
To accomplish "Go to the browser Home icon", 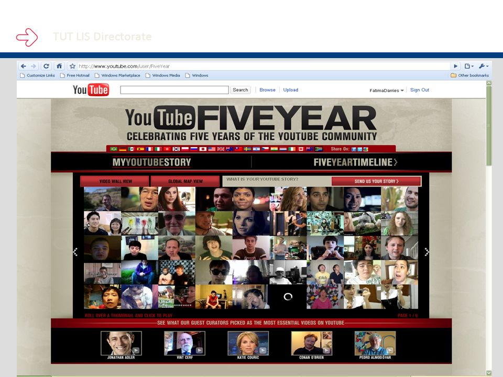I will pyautogui.click(x=59, y=66).
